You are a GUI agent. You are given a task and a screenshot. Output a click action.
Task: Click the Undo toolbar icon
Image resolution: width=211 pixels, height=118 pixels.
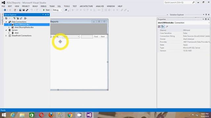pyautogui.click(x=32, y=10)
